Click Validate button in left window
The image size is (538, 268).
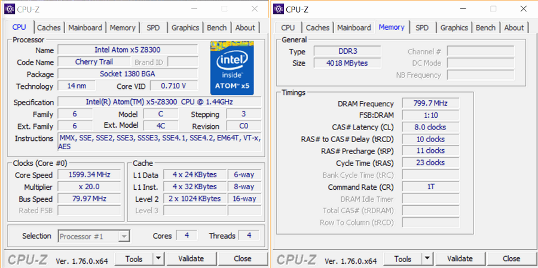[191, 258]
